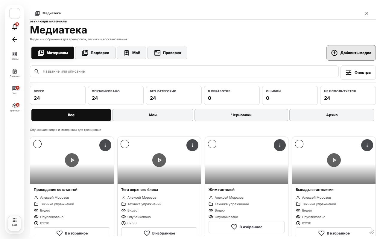Open the Тренеру settings in sidebar

[x=15, y=108]
